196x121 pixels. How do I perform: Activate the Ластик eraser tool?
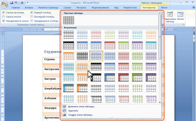click(x=180, y=16)
